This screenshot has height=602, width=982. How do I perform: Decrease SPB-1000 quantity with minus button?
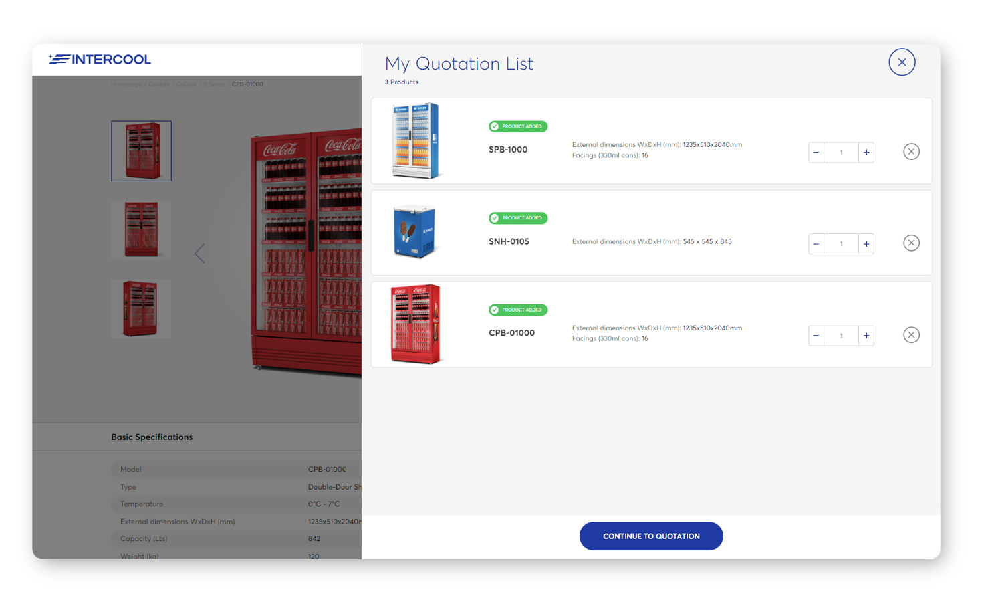pos(816,153)
